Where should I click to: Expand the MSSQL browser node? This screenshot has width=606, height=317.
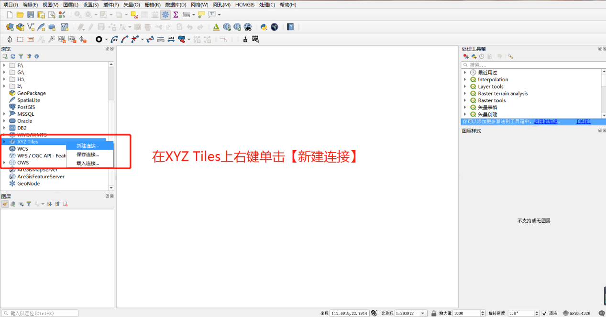pos(4,114)
